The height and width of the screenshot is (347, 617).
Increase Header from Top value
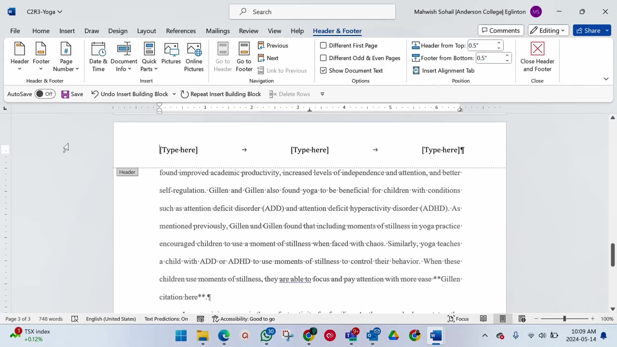coord(499,43)
